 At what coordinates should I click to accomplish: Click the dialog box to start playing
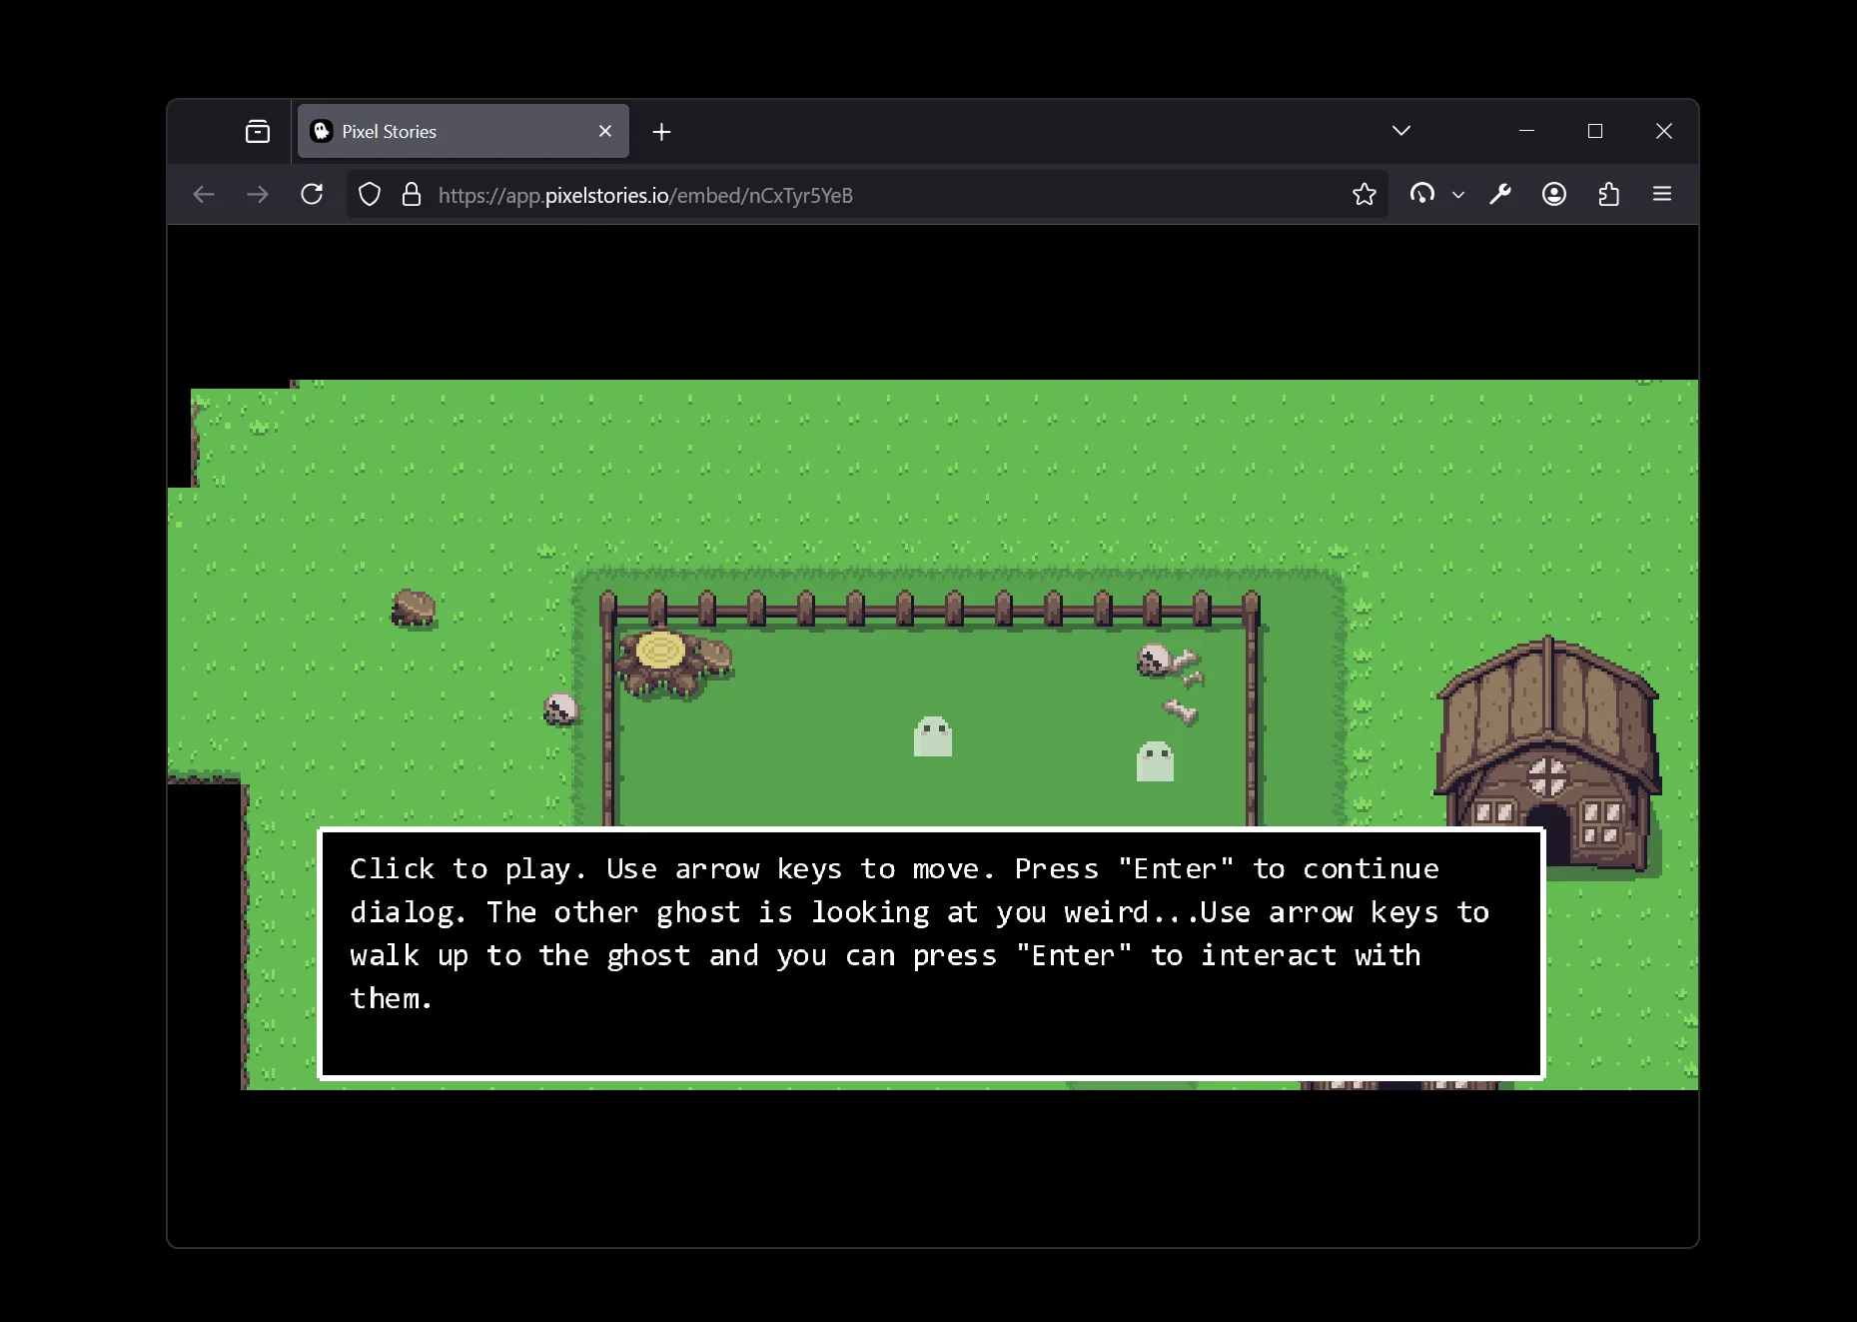click(x=931, y=953)
